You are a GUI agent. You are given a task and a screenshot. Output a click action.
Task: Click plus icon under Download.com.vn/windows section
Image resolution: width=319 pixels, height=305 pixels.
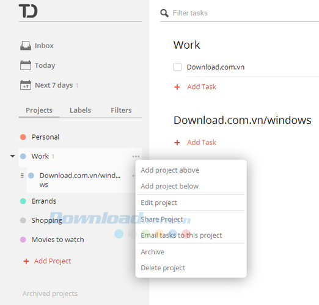click(177, 143)
